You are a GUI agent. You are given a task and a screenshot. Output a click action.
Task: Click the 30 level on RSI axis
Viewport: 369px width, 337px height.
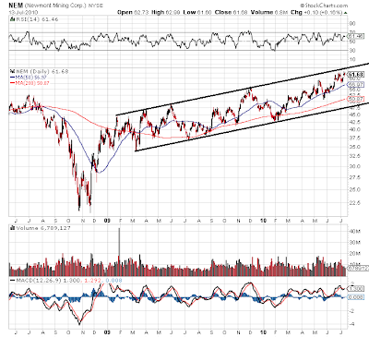point(352,50)
